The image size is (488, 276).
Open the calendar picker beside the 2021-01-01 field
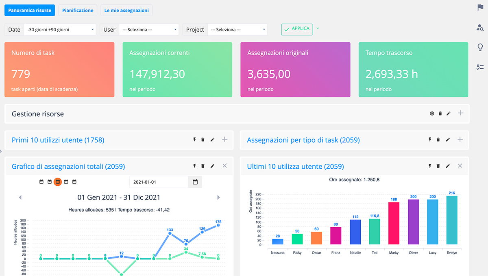[195, 182]
